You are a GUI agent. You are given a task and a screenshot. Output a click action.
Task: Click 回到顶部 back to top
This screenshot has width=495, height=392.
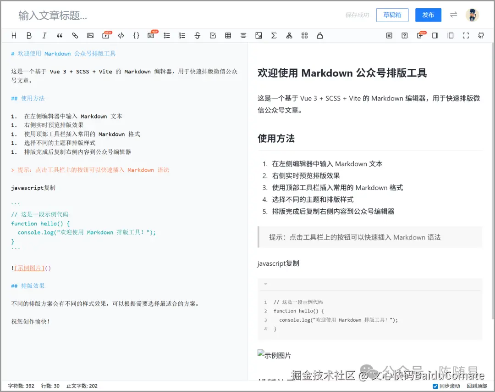pos(477,386)
